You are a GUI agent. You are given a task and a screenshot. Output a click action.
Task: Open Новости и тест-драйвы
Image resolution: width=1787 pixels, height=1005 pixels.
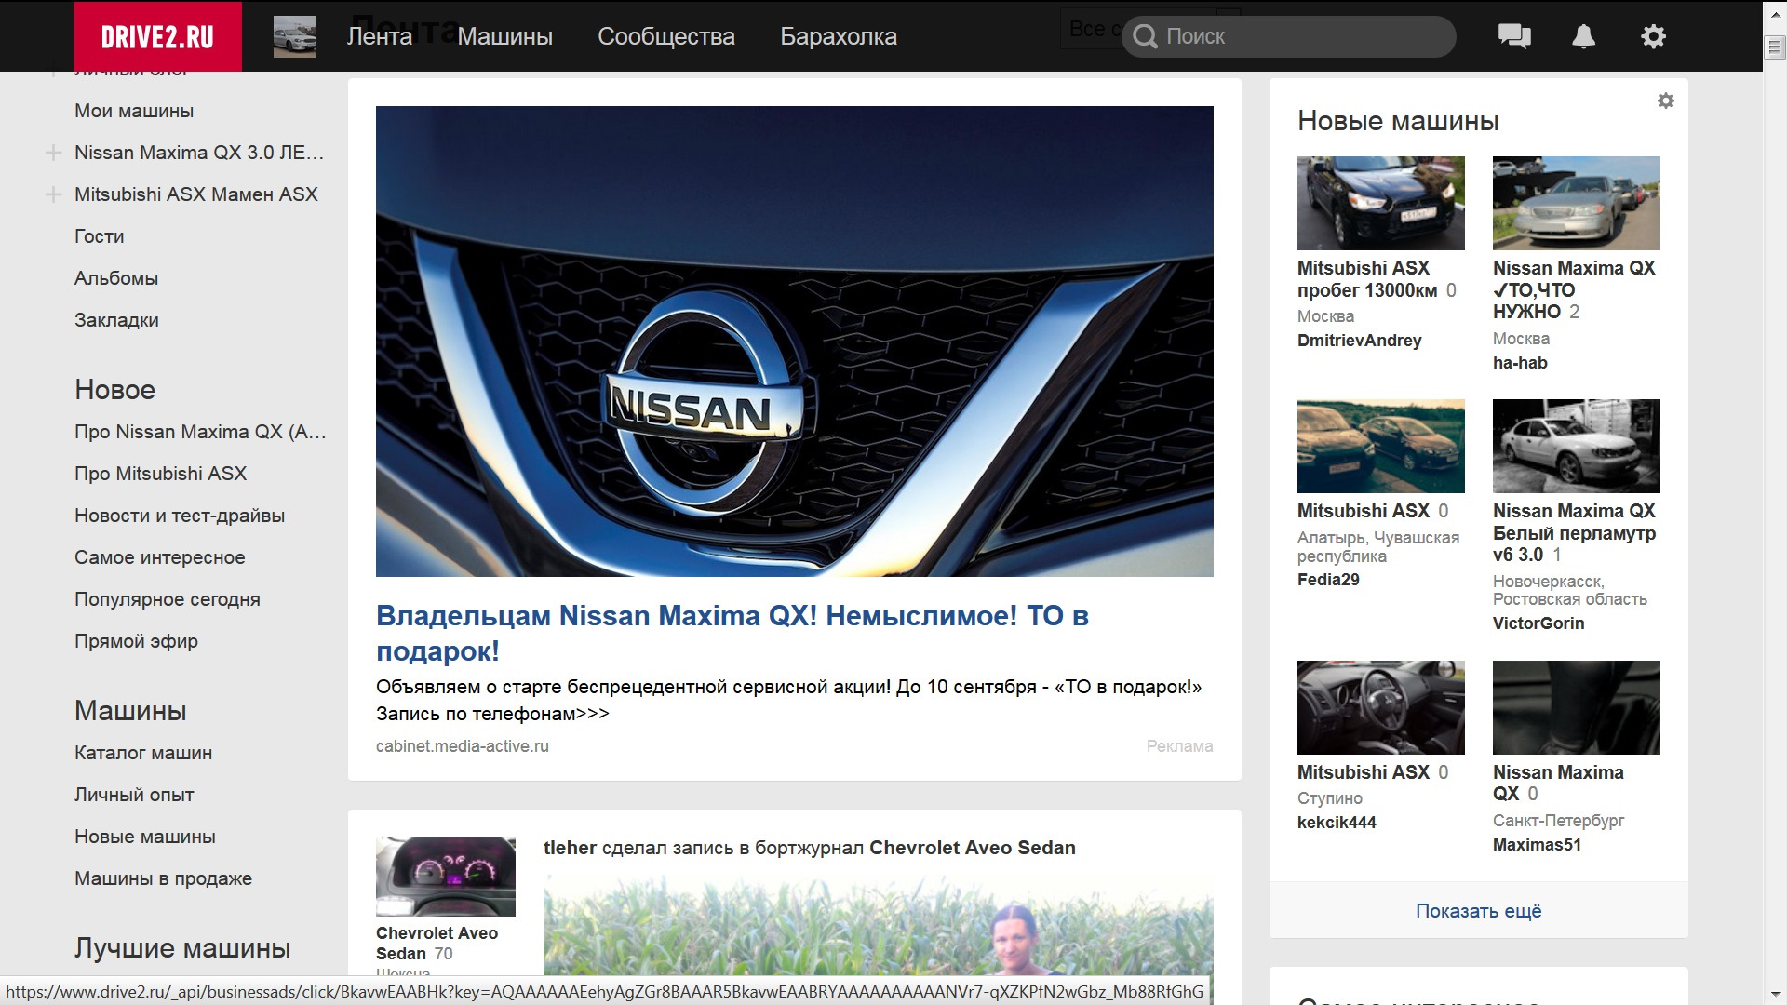coord(180,516)
